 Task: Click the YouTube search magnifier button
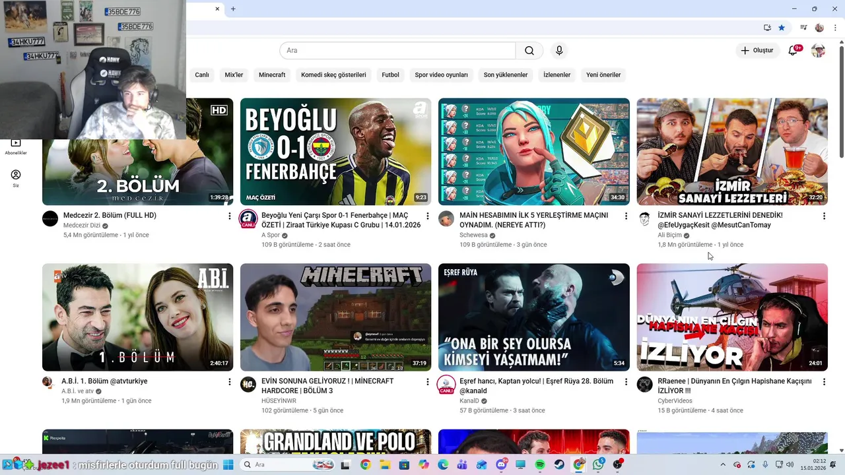pyautogui.click(x=529, y=51)
